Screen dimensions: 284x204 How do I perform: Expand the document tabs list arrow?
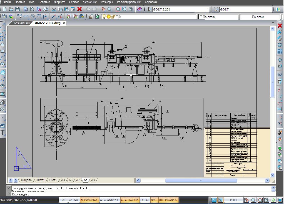tap(273, 23)
